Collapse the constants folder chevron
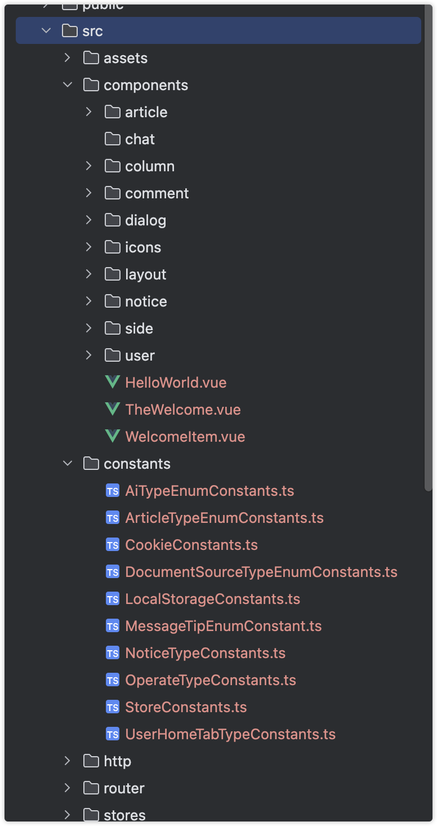Image resolution: width=437 pixels, height=826 pixels. (x=68, y=464)
